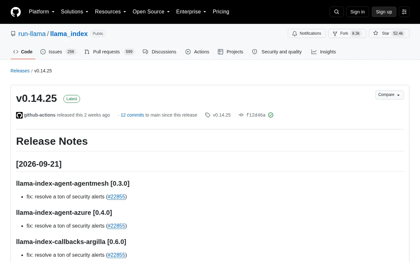Switch to the Code tab
The height and width of the screenshot is (262, 420).
point(23,52)
